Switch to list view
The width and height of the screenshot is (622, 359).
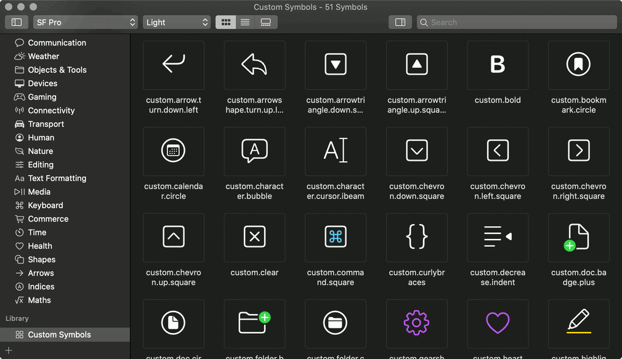tap(245, 22)
